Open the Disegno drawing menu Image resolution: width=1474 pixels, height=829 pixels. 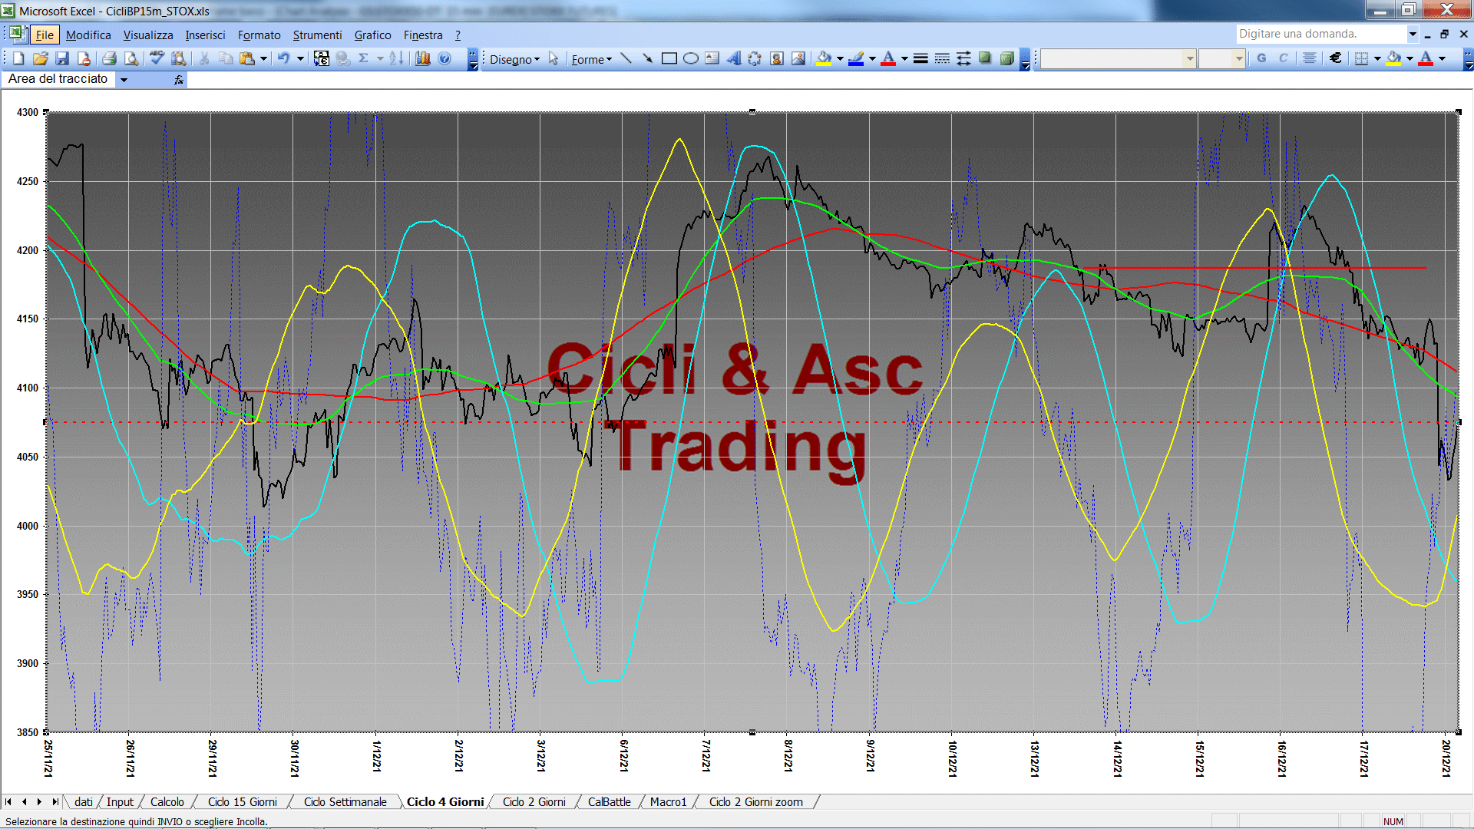pyautogui.click(x=514, y=59)
